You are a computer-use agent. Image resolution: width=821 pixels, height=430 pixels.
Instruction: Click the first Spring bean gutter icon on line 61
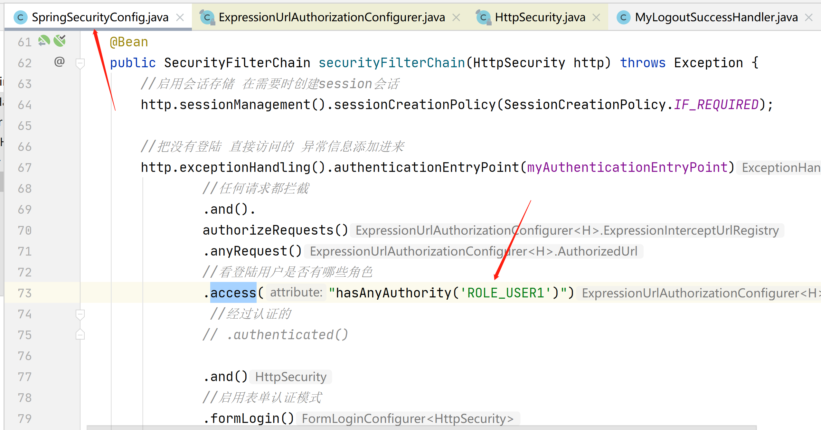tap(44, 41)
